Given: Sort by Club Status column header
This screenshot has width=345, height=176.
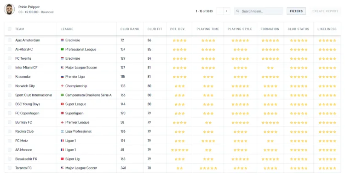Looking at the screenshot, I should (x=299, y=29).
